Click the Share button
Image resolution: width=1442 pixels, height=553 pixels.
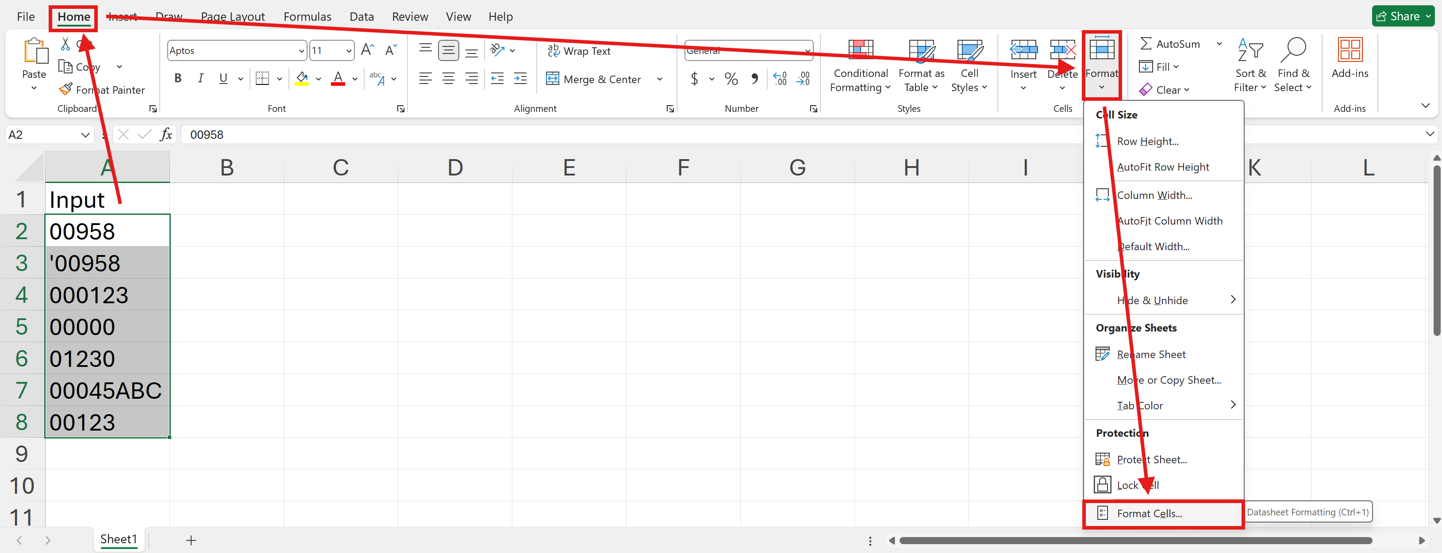click(1403, 17)
